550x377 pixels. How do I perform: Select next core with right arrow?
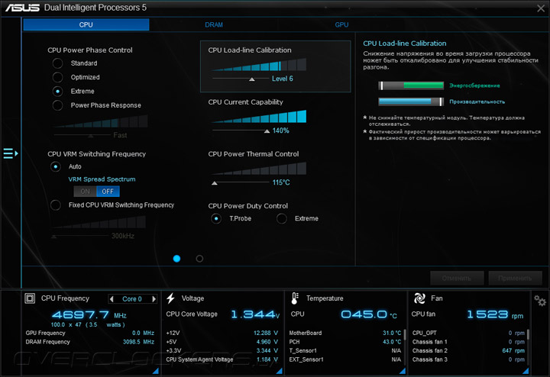[x=154, y=299]
